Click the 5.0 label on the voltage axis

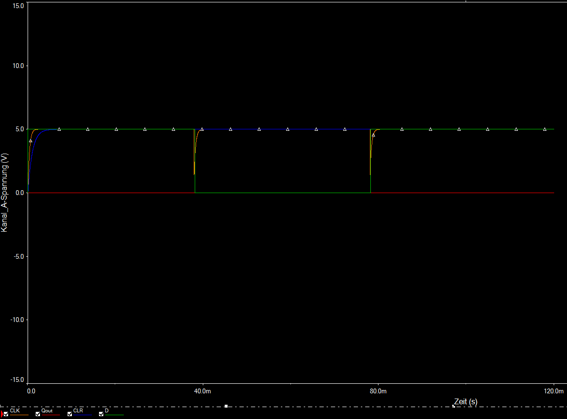tap(20, 129)
